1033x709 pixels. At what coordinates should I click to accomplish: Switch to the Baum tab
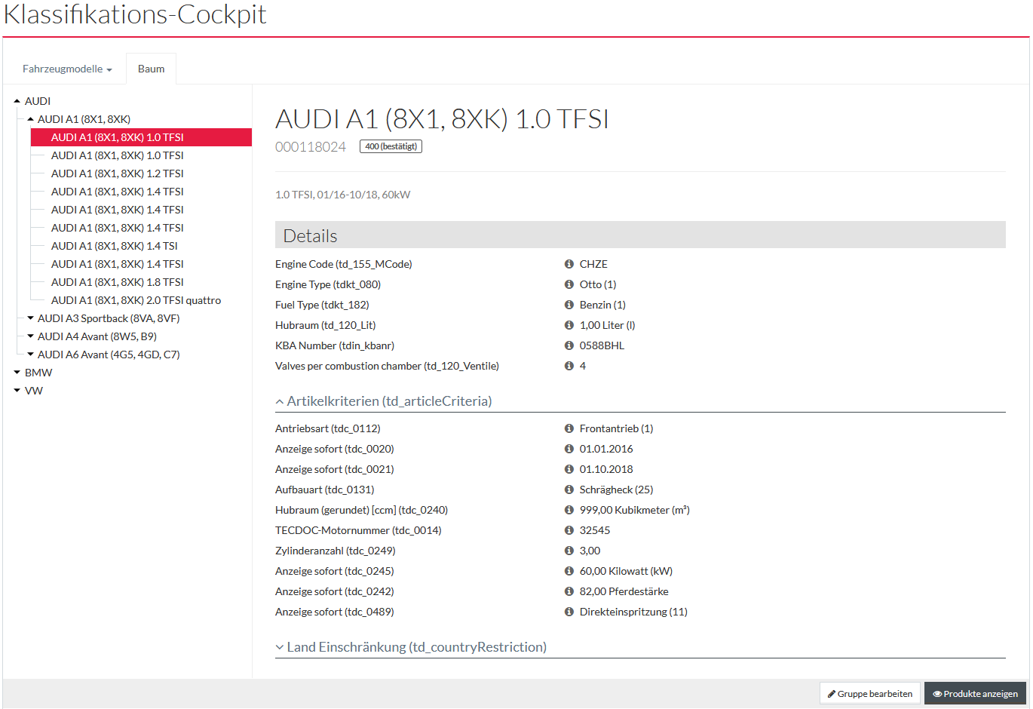151,69
